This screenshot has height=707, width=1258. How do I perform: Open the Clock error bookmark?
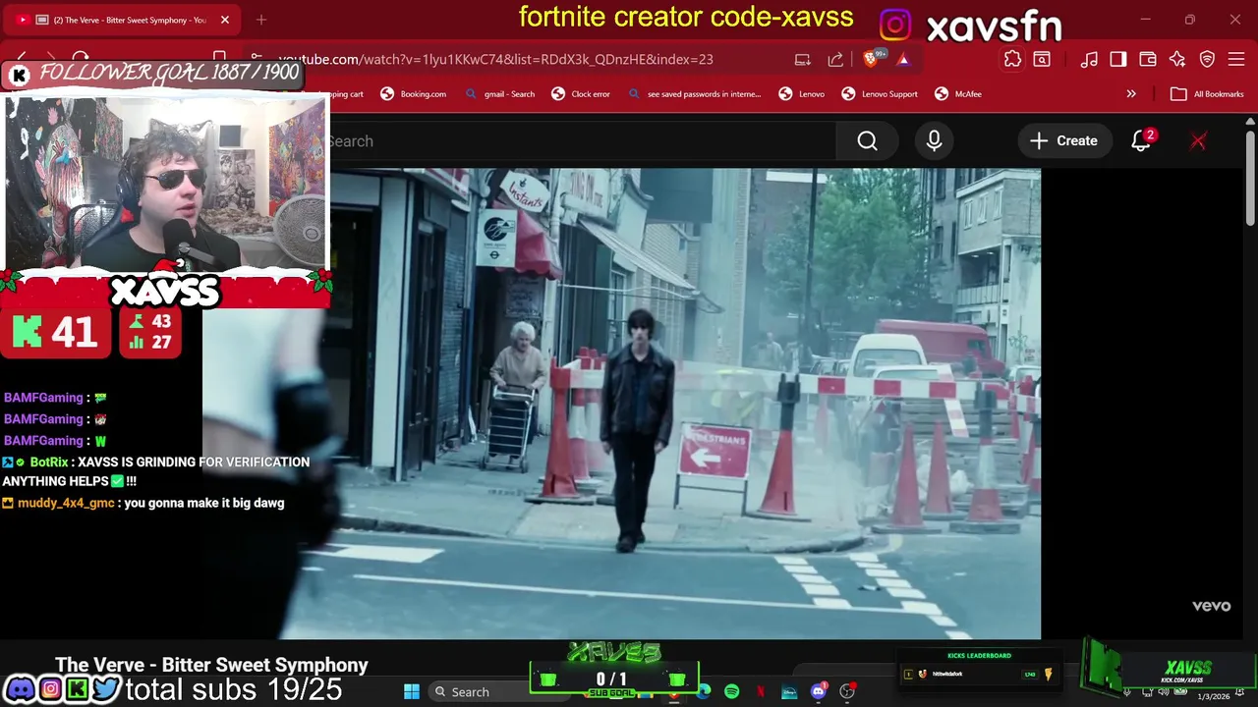point(581,94)
